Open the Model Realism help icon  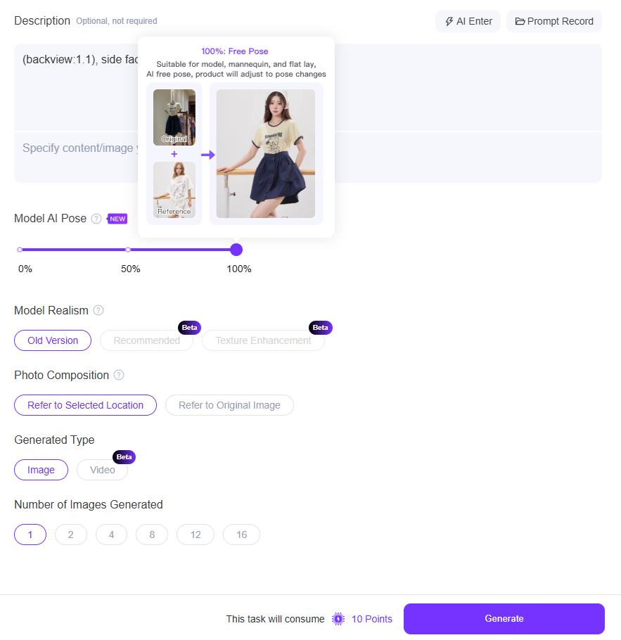pos(98,310)
